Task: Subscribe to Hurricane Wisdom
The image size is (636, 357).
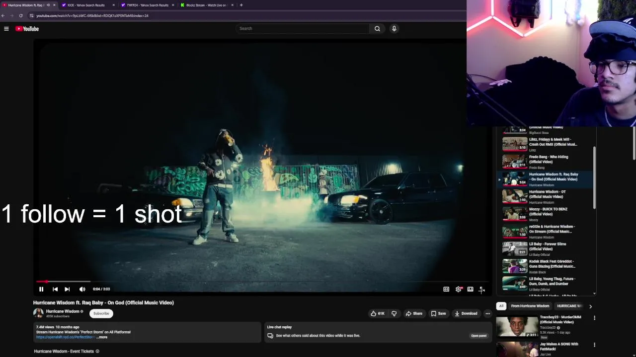Action: coord(101,313)
